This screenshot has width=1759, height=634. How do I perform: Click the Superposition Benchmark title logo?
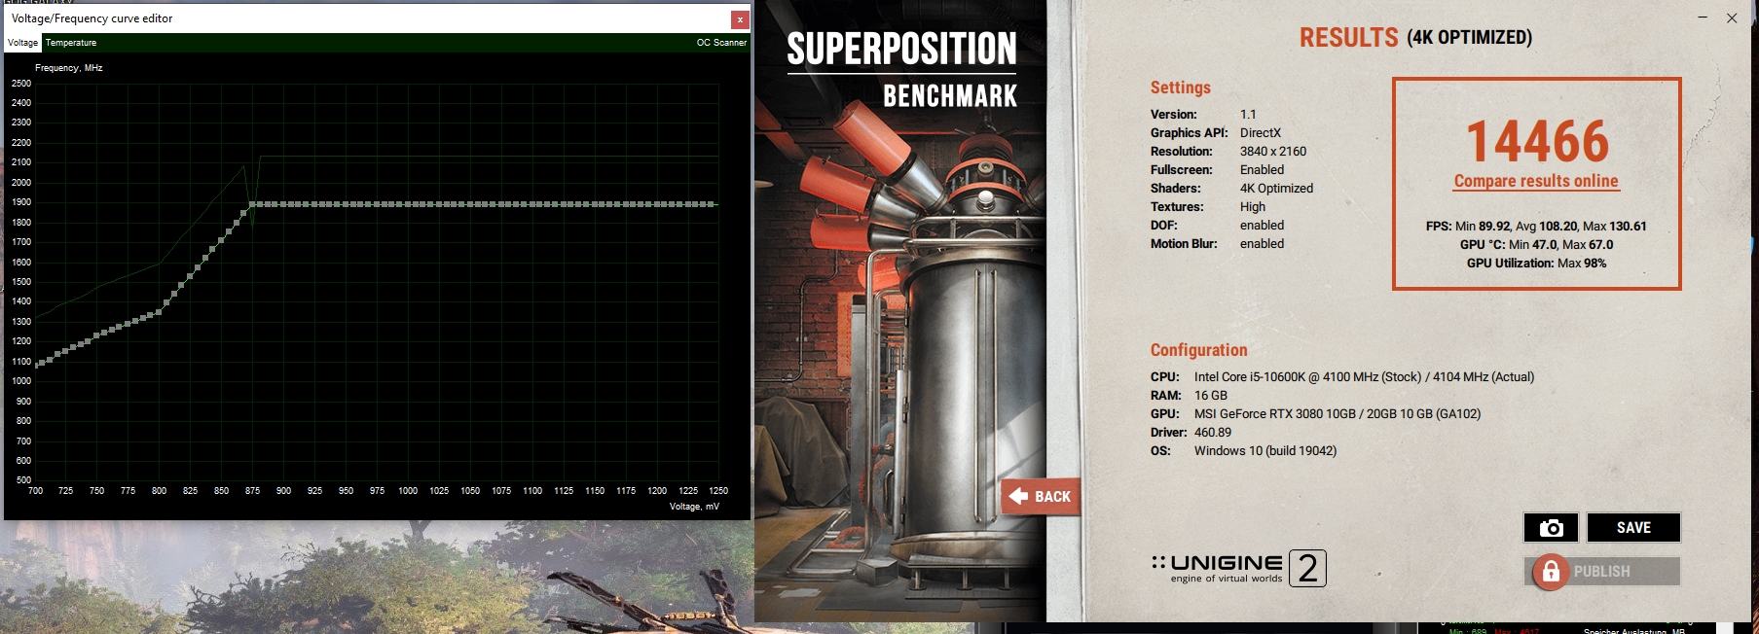(901, 69)
